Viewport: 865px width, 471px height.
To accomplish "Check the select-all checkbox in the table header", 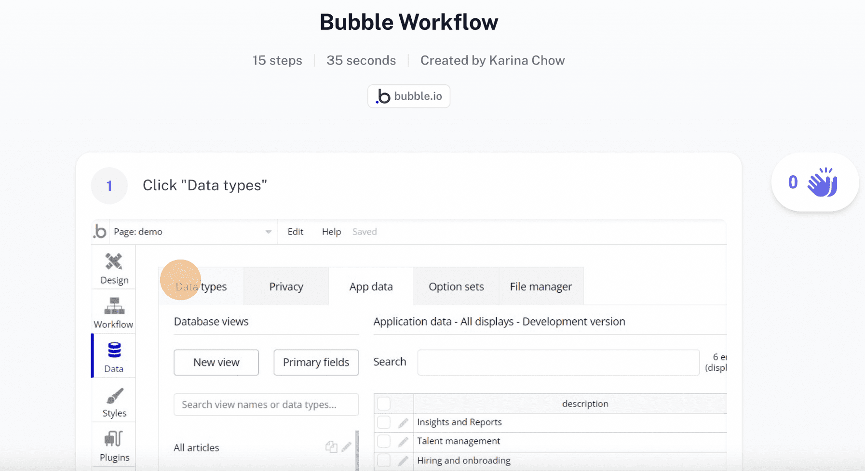I will (384, 403).
